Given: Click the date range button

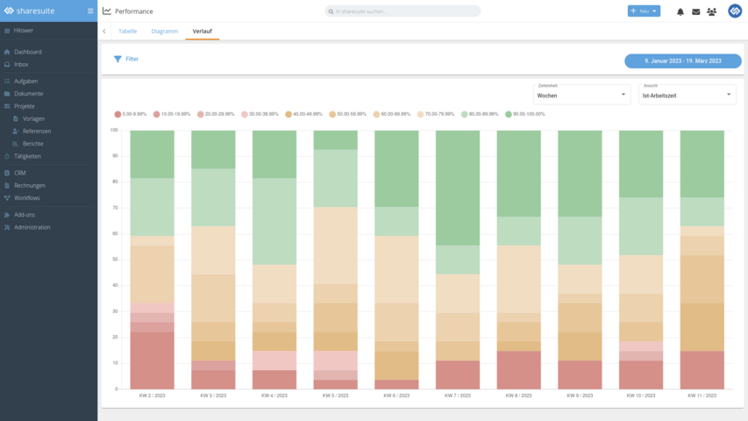Looking at the screenshot, I should click(680, 61).
